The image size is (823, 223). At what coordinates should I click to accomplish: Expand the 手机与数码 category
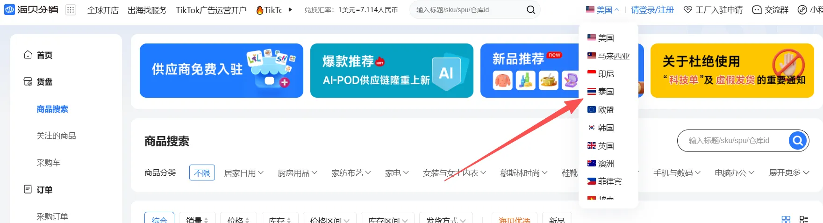click(x=677, y=173)
